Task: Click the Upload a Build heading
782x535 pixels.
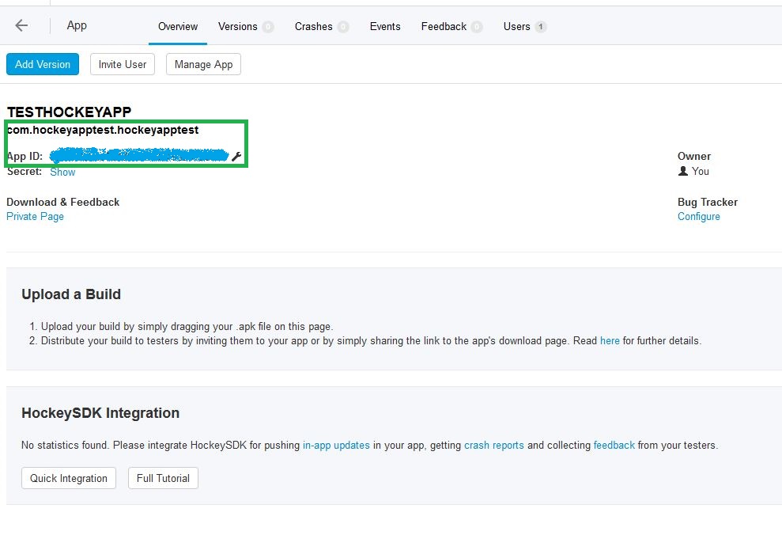Action: 71,294
